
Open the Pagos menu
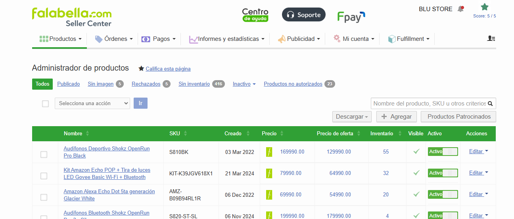pos(159,39)
